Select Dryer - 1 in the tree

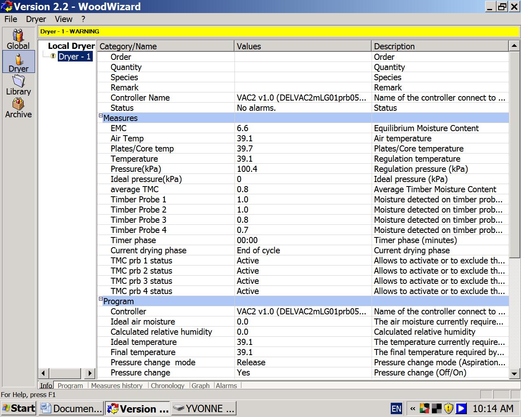pyautogui.click(x=75, y=57)
